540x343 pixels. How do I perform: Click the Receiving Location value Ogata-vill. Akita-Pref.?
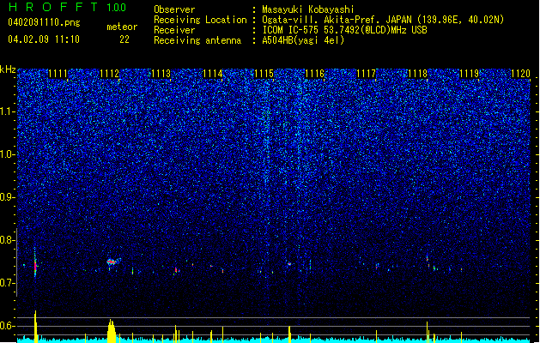click(322, 20)
